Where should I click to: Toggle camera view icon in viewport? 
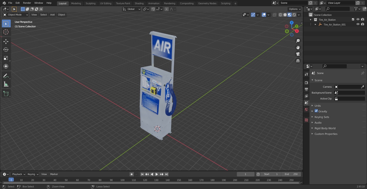pos(298,54)
